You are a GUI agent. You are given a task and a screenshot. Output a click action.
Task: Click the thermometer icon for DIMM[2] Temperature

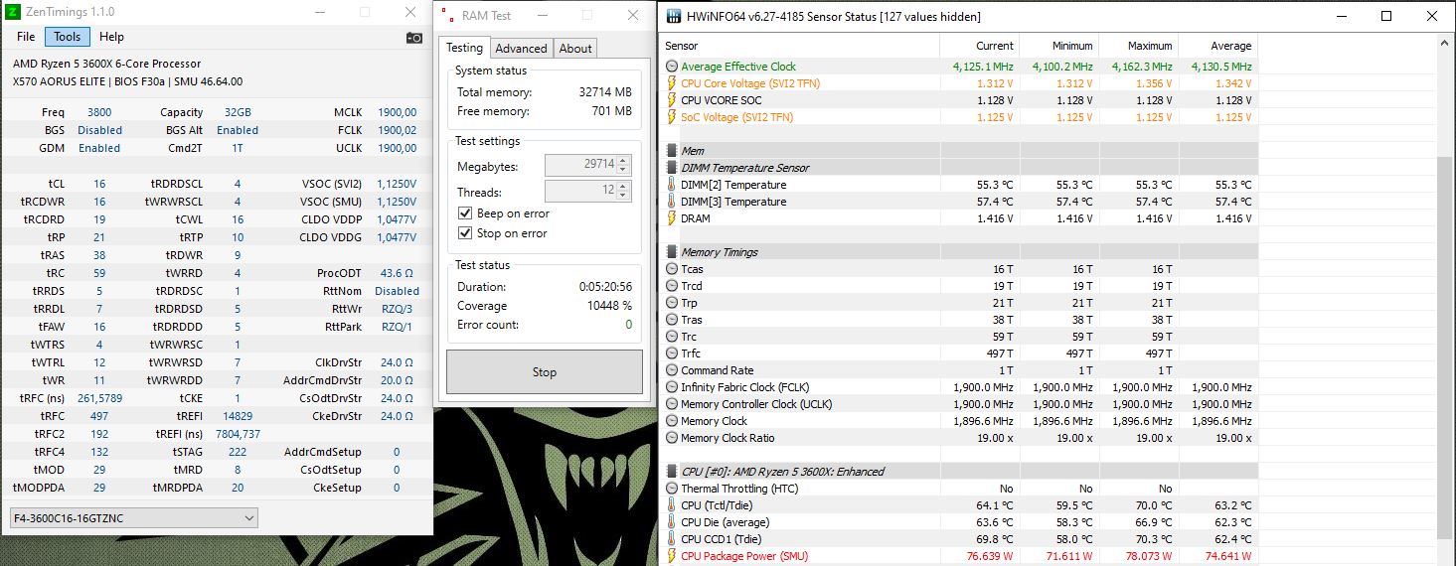[672, 185]
